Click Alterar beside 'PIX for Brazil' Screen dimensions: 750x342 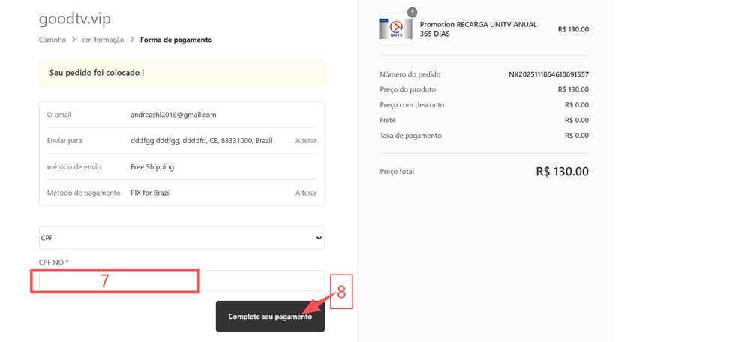pos(305,193)
